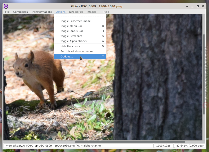Select Set this window as server
The width and height of the screenshot is (209, 152).
[80, 51]
